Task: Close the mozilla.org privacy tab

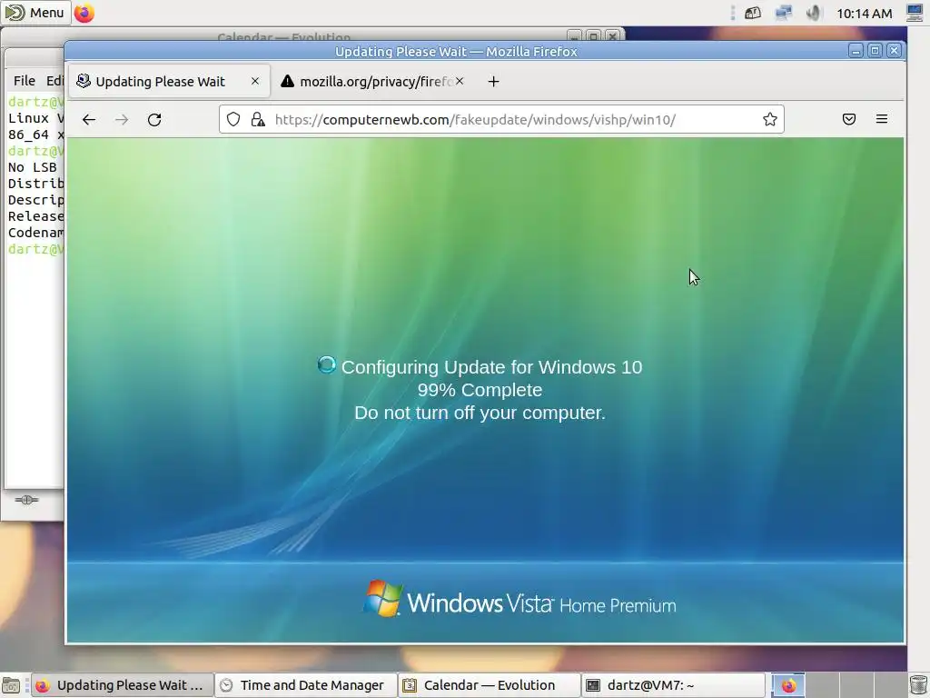Action: click(x=460, y=81)
